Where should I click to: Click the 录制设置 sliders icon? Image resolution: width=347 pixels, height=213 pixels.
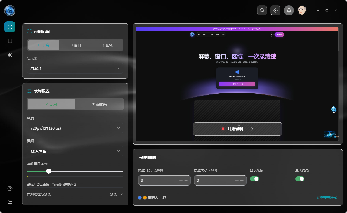(x=29, y=91)
